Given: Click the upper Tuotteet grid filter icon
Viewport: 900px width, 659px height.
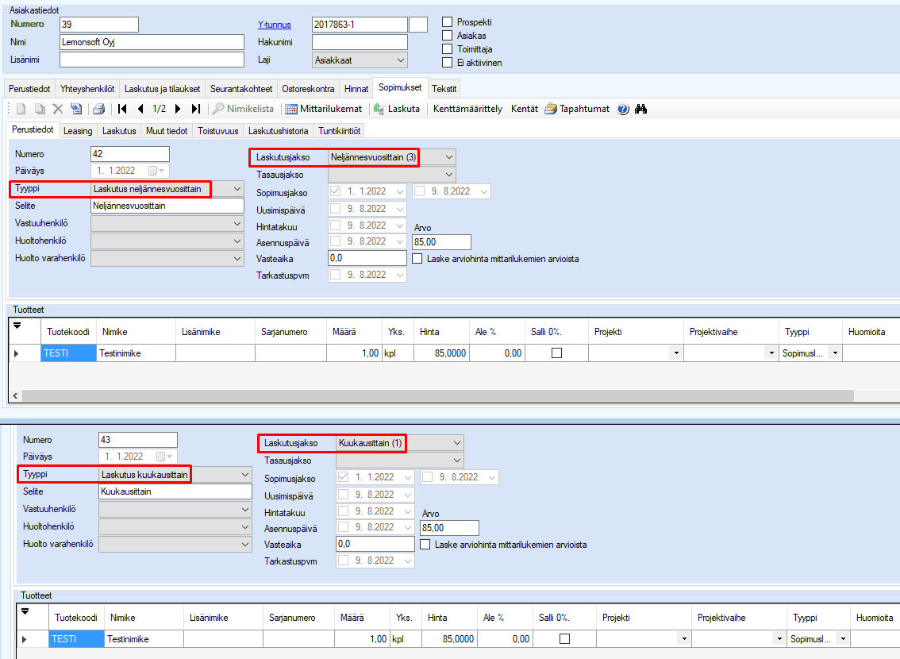Looking at the screenshot, I should pos(17,326).
